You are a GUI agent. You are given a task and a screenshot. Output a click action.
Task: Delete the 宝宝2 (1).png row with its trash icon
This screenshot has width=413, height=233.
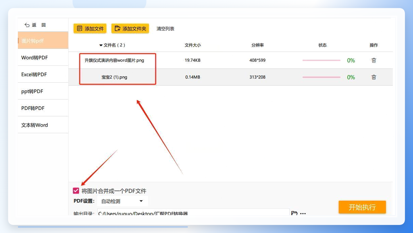374,77
